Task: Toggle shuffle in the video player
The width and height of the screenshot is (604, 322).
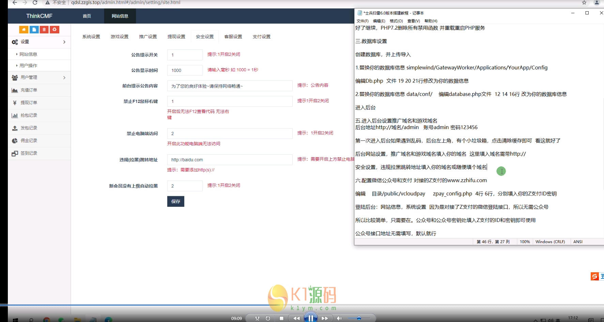Action: [257, 318]
